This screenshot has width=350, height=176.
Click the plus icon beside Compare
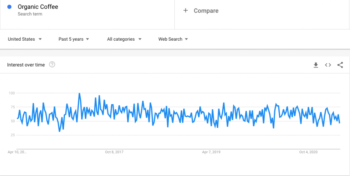(186, 10)
